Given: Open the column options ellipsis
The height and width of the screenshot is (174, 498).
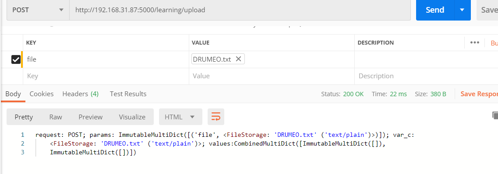Looking at the screenshot, I should (x=474, y=42).
